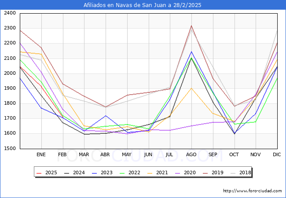Click the 2000 y-axis value
The height and width of the screenshot is (198, 286).
pyautogui.click(x=10, y=73)
